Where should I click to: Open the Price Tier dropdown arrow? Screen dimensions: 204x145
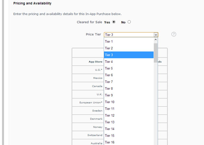(x=156, y=35)
